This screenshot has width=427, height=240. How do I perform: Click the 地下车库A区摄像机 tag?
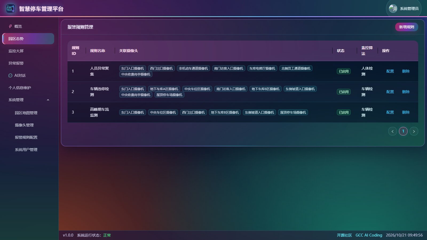tap(164, 89)
